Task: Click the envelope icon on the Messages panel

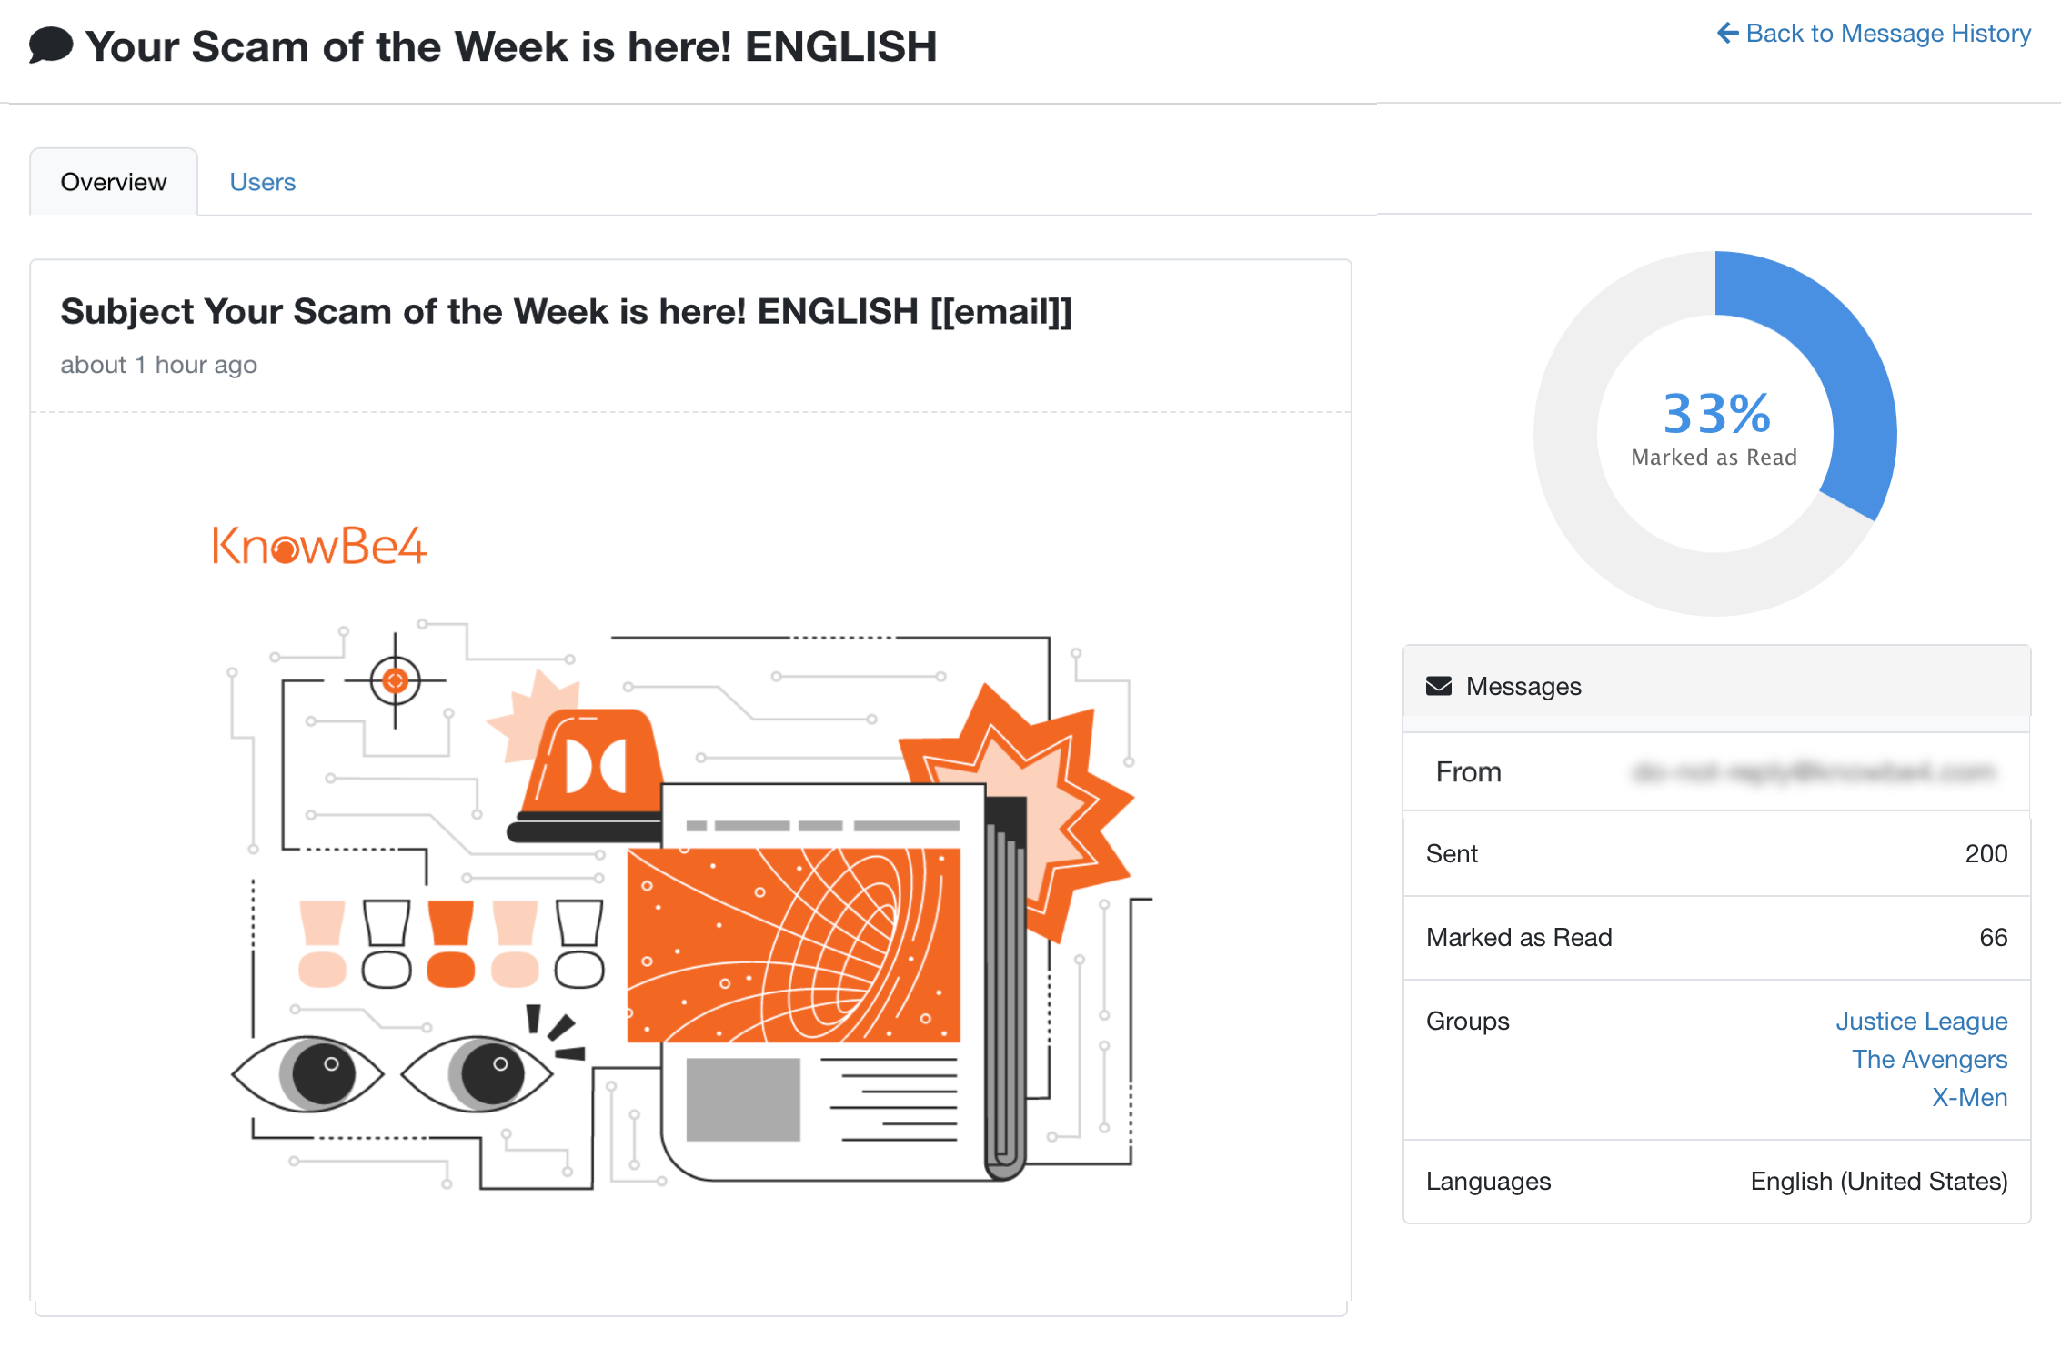Action: coord(1440,686)
